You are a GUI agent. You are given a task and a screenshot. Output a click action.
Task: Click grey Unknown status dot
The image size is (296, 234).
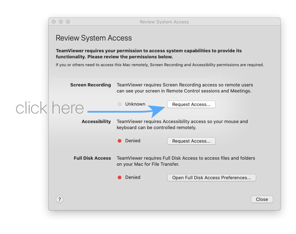[x=120, y=104]
